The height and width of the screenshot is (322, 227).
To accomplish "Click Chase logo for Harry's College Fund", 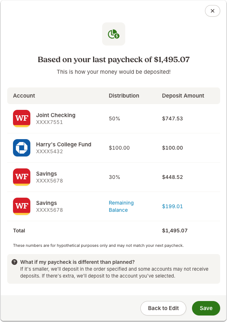I will coord(22,148).
